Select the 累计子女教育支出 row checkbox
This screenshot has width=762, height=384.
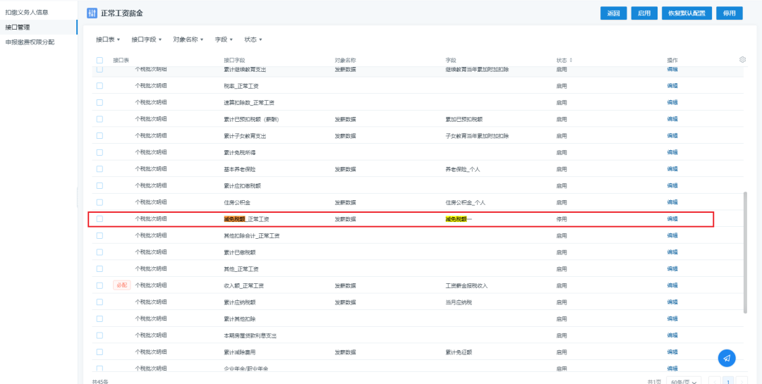(99, 136)
